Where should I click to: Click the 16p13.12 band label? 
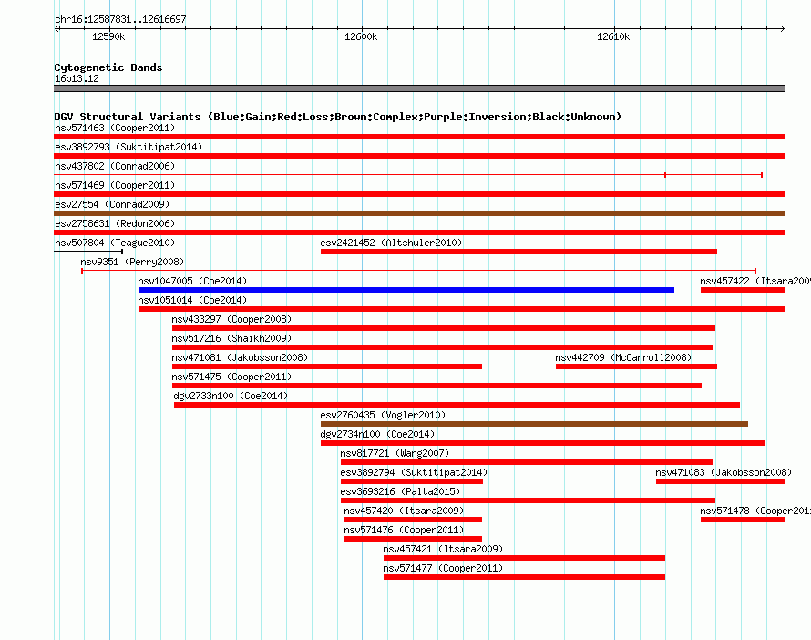pyautogui.click(x=77, y=78)
